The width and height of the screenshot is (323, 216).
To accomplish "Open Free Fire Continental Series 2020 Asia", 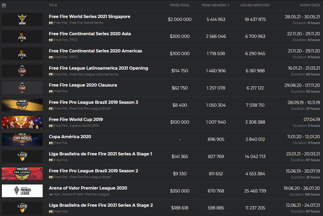I will click(x=90, y=34).
